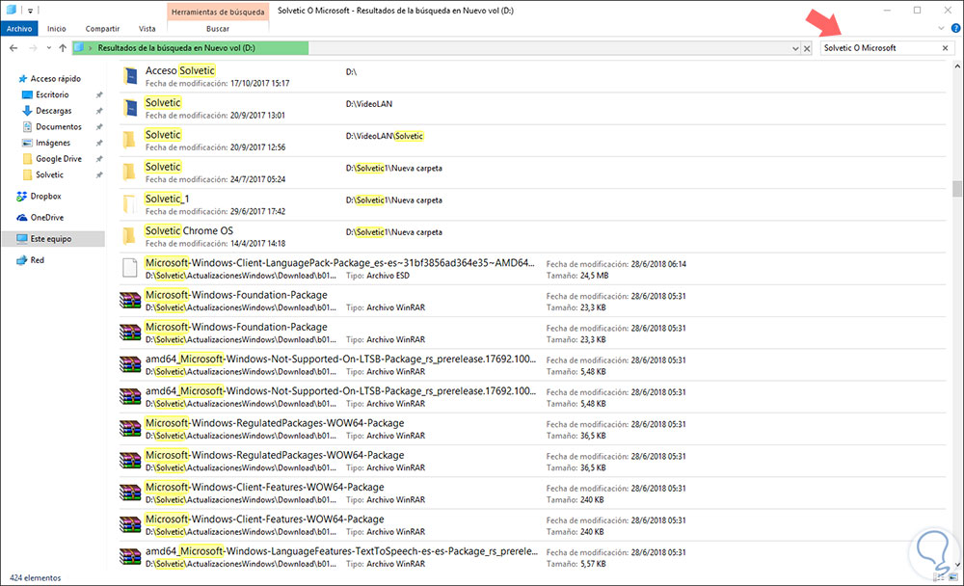Select Solvetic result in D:\VideoLAN
Image resolution: width=964 pixels, height=586 pixels.
532,108
